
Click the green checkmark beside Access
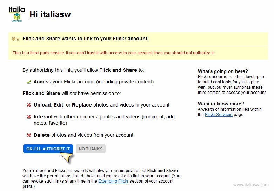click(29, 82)
